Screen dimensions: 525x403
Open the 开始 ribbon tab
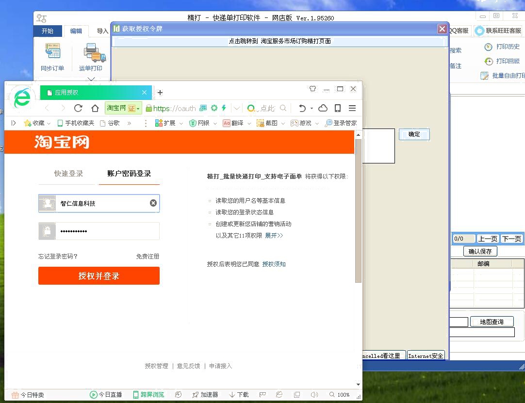coord(48,31)
